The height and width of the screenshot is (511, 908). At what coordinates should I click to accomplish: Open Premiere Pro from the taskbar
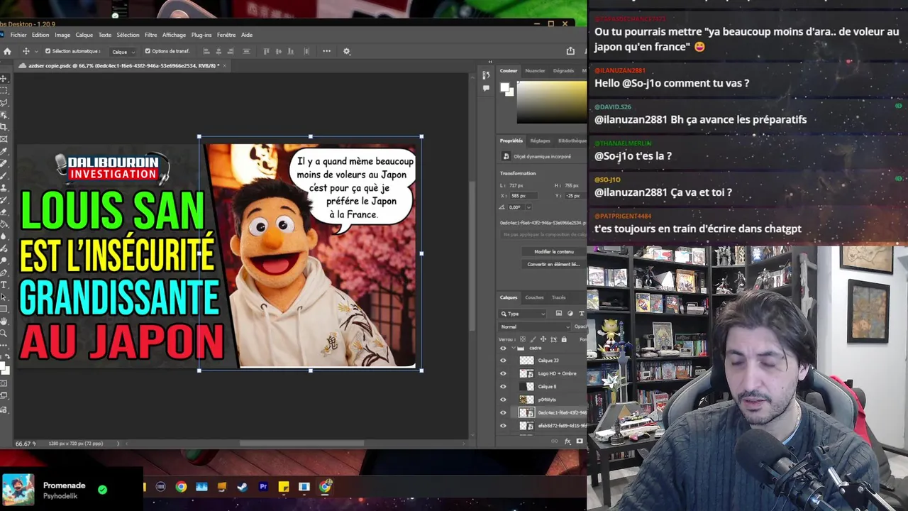tap(263, 486)
